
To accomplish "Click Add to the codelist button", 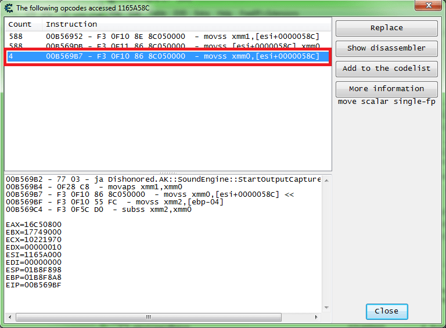I will coord(387,69).
